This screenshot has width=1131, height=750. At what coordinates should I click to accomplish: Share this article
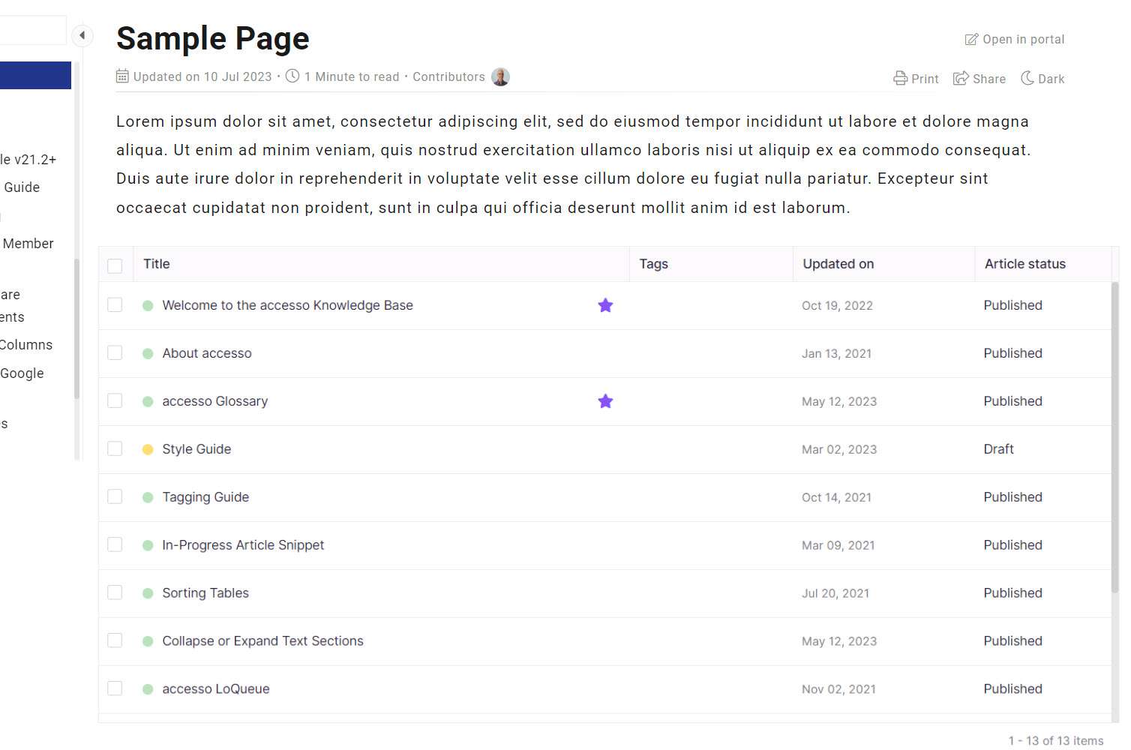(x=979, y=79)
